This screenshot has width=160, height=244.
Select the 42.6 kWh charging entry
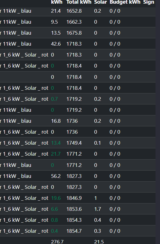tap(56, 44)
